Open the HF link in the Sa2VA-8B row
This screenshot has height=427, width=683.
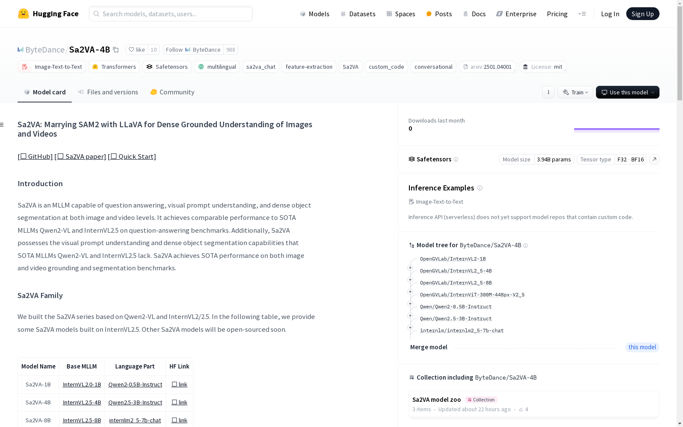(179, 420)
